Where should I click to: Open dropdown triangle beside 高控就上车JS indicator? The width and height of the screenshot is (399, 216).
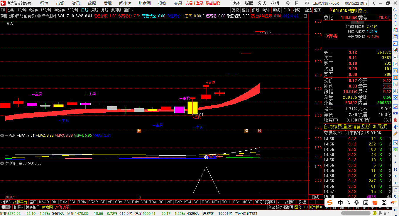[2, 163]
